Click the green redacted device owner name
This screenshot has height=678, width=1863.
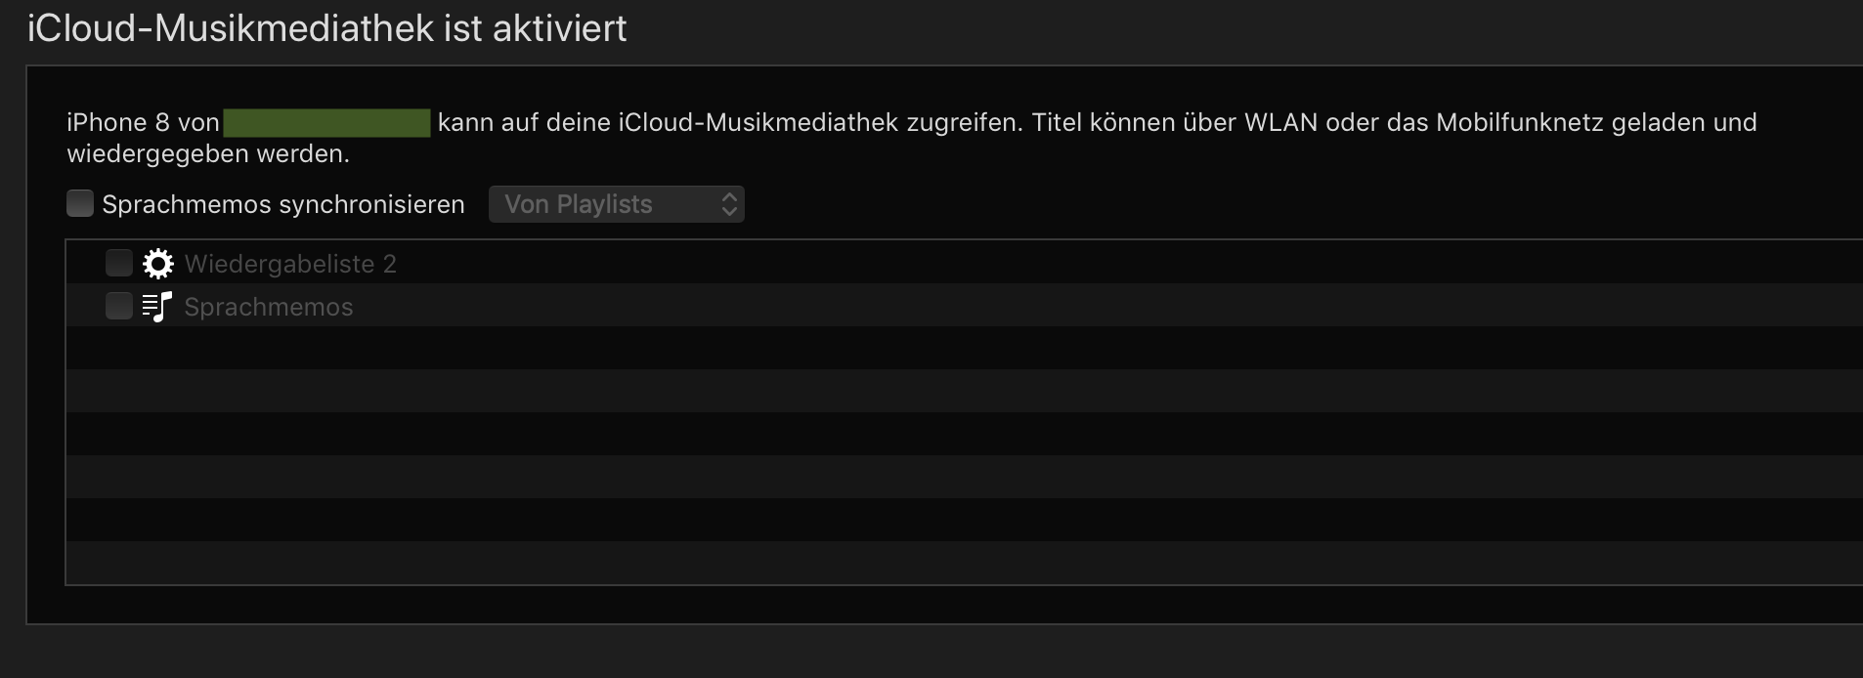tap(326, 123)
